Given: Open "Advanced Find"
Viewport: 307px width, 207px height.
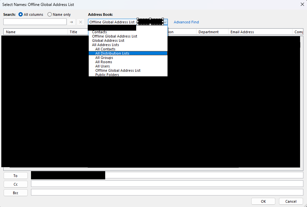Looking at the screenshot, I should (x=186, y=22).
